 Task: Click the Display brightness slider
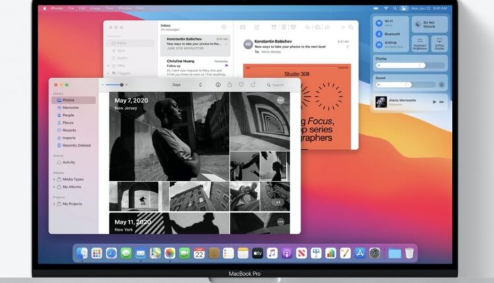pos(403,66)
